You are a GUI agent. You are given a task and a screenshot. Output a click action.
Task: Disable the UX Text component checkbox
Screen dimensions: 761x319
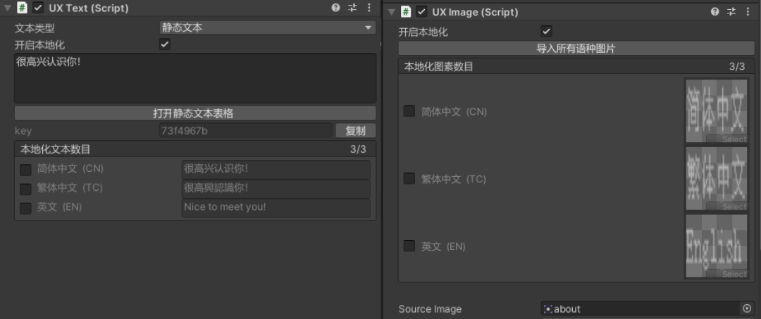[38, 8]
